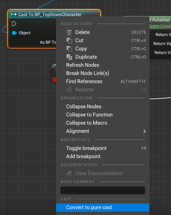This screenshot has height=215, width=171.
Task: Click the Duplicate icon in menu
Action: tap(69, 57)
